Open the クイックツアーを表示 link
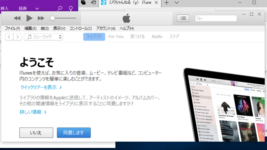Viewport: 267px width, 150px height. click(x=41, y=87)
